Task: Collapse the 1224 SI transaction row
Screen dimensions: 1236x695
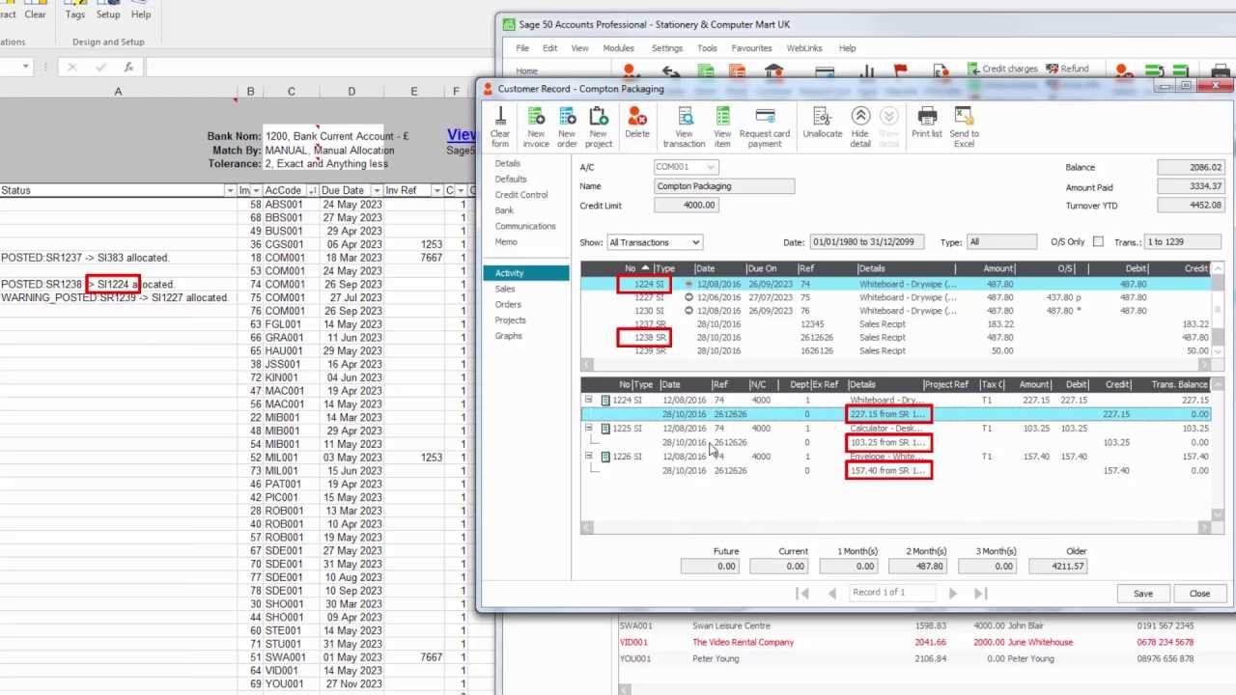Action: [588, 400]
